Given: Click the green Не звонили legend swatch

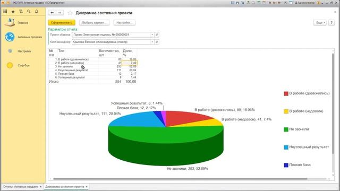Looking at the screenshot, I should 286,129.
